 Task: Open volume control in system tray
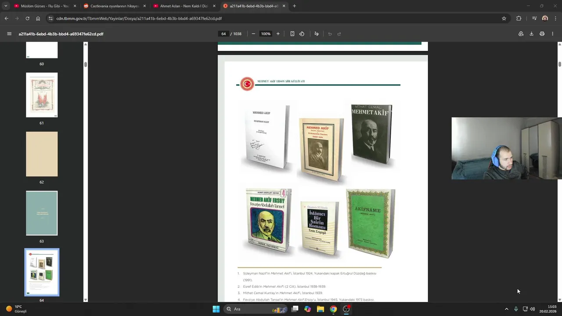click(x=533, y=309)
